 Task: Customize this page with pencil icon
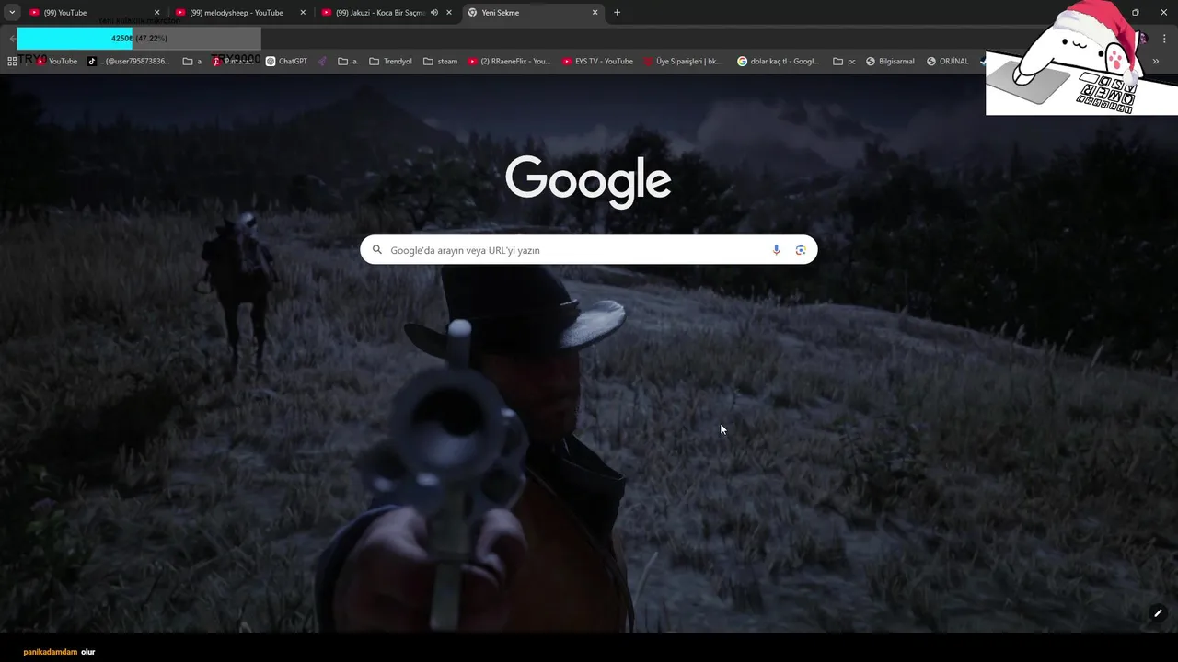[x=1158, y=613]
